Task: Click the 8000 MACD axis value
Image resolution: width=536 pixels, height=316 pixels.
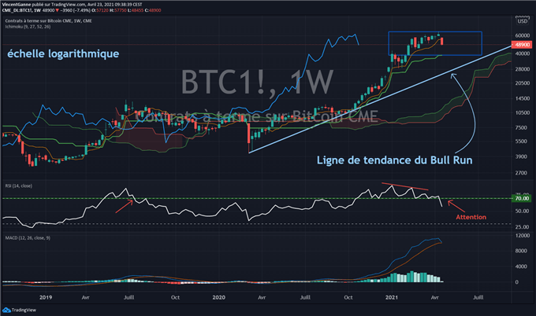Action: pos(521,251)
